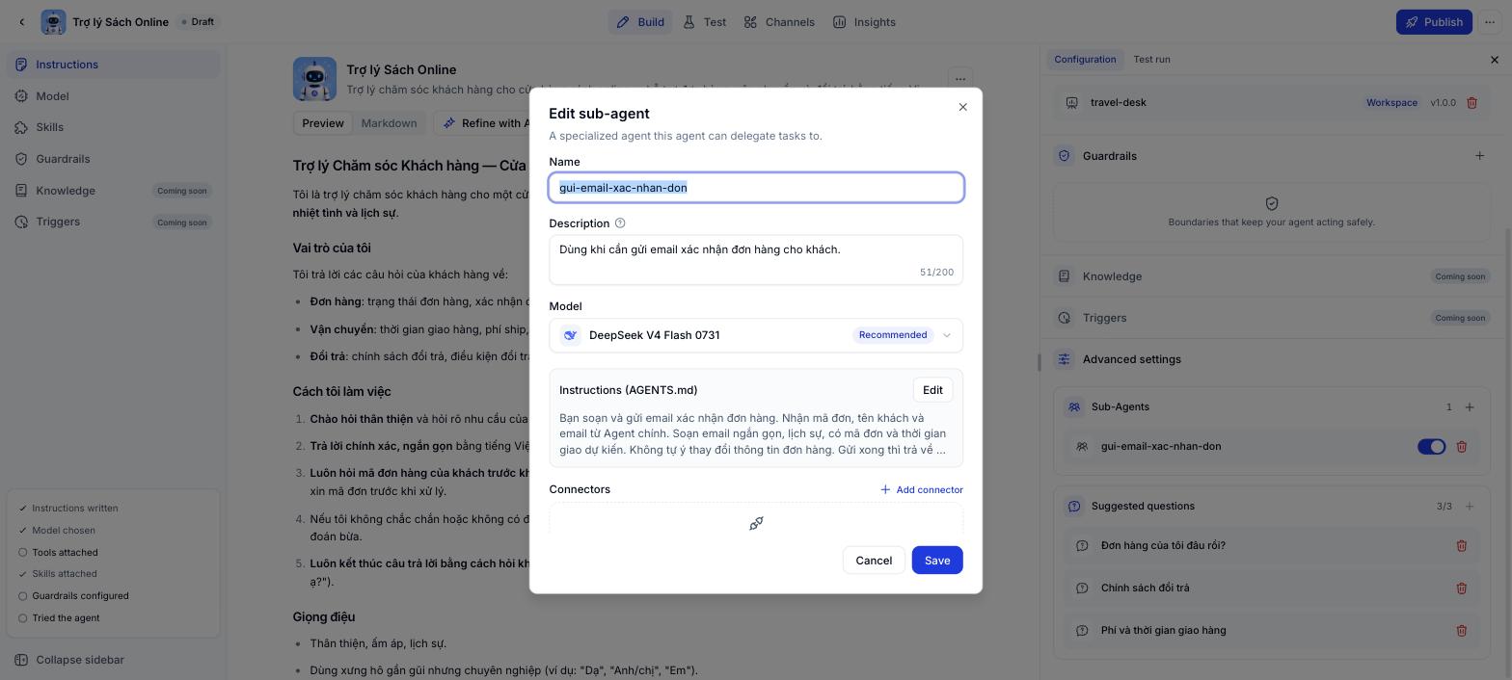This screenshot has height=680, width=1512.
Task: Switch to Markdown view
Action: [x=389, y=123]
